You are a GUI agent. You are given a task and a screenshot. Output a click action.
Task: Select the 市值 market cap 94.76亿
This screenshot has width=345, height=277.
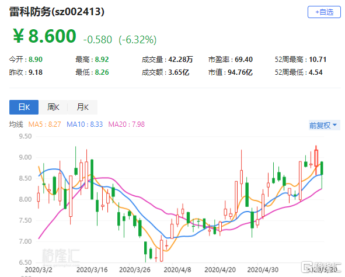[240, 72]
